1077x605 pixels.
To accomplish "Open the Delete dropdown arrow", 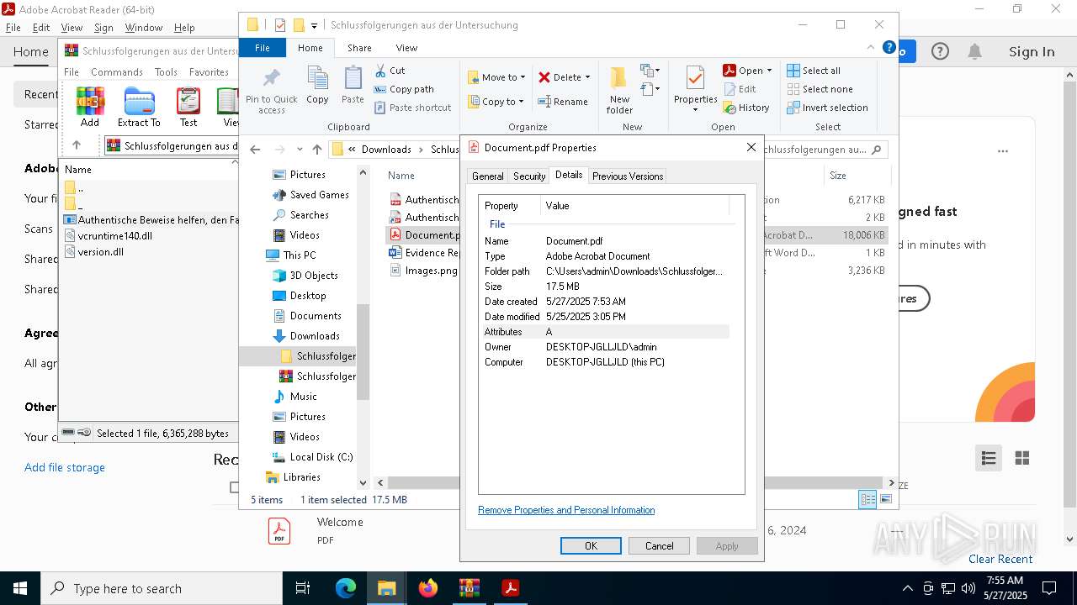I will click(587, 77).
